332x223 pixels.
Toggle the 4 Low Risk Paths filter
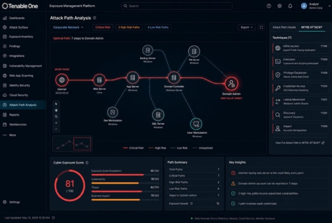(158, 27)
